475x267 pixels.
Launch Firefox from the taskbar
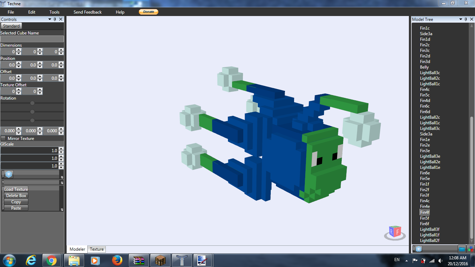coord(117,260)
